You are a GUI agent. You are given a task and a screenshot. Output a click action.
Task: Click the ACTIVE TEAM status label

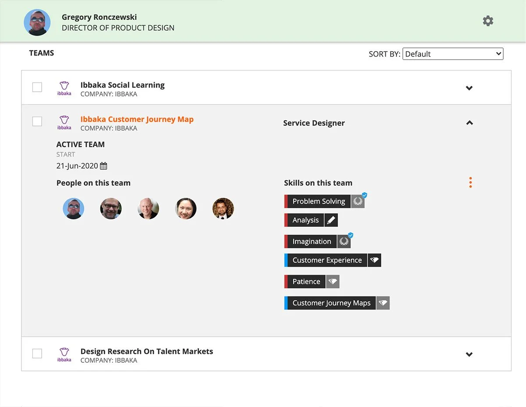80,144
